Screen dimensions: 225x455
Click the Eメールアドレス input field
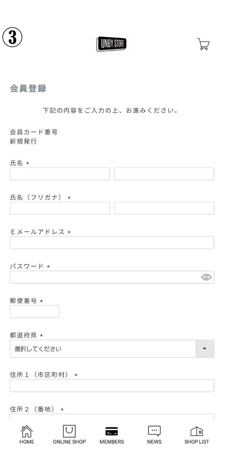(112, 243)
